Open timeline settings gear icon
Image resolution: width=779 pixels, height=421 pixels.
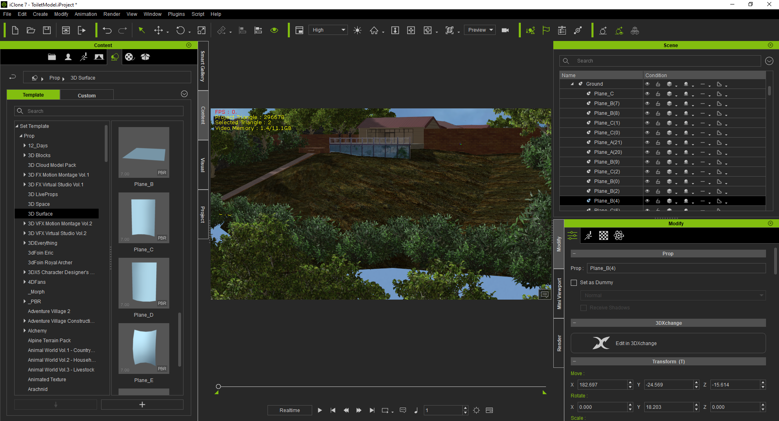(x=477, y=410)
